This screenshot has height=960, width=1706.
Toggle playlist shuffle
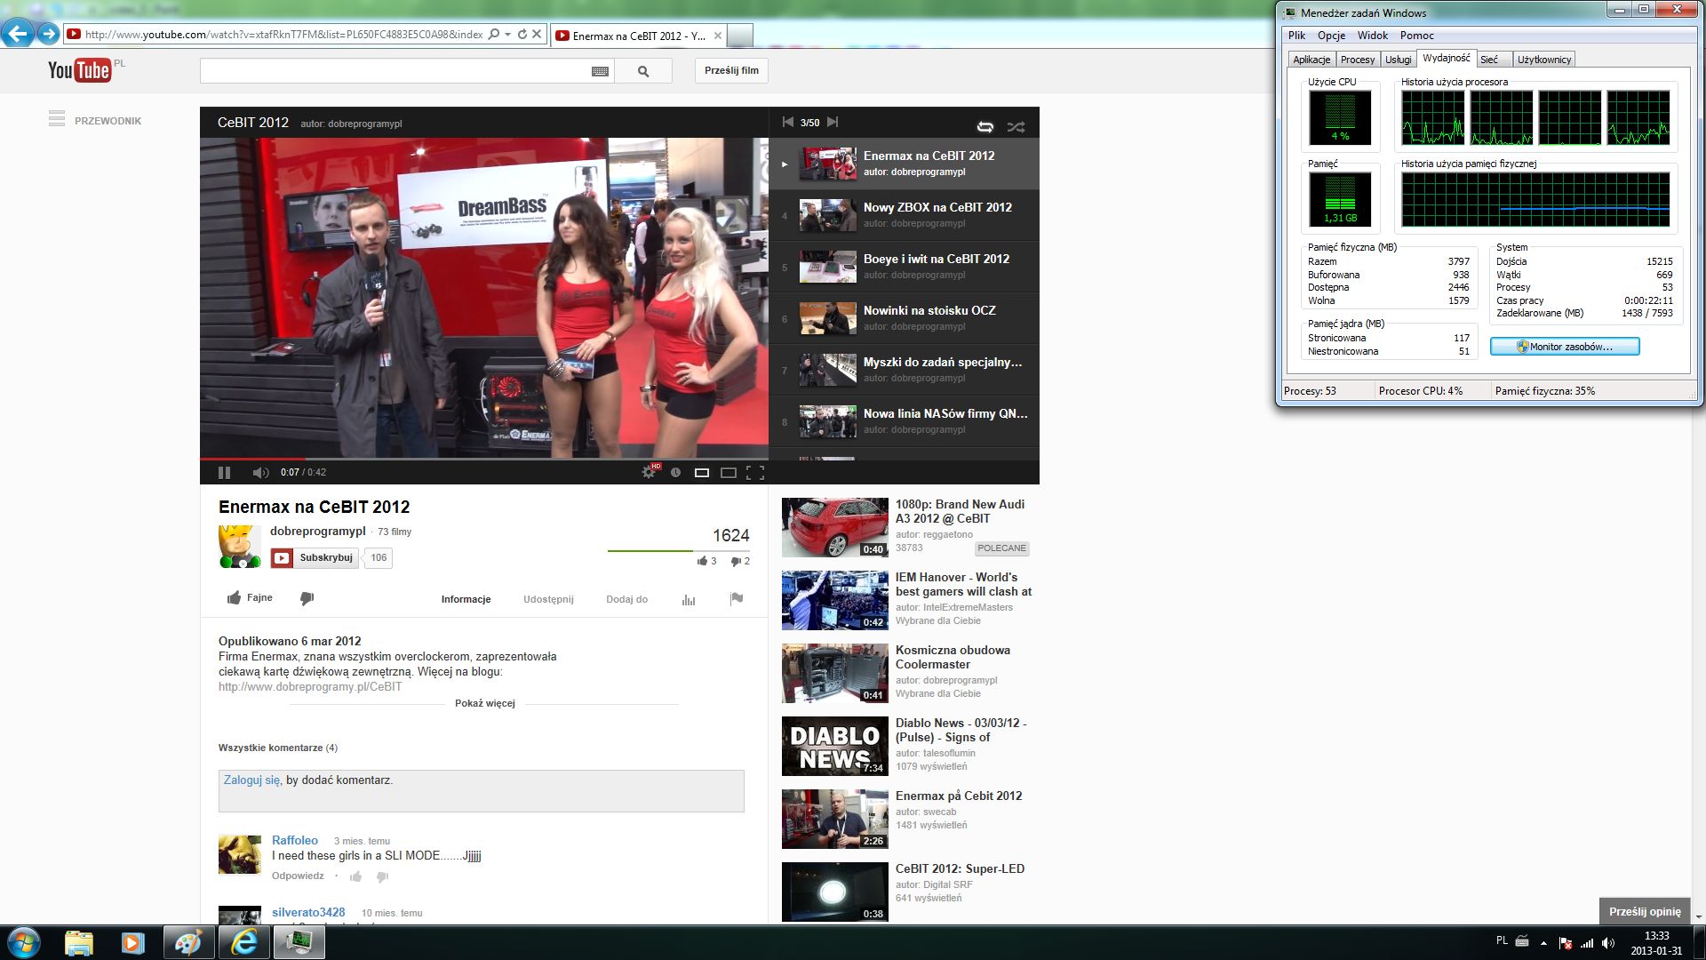tap(1016, 126)
